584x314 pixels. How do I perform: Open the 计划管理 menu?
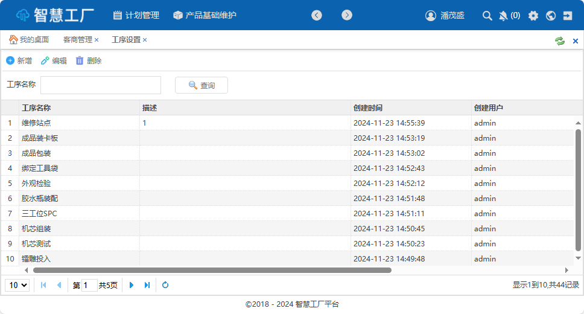[x=136, y=15]
